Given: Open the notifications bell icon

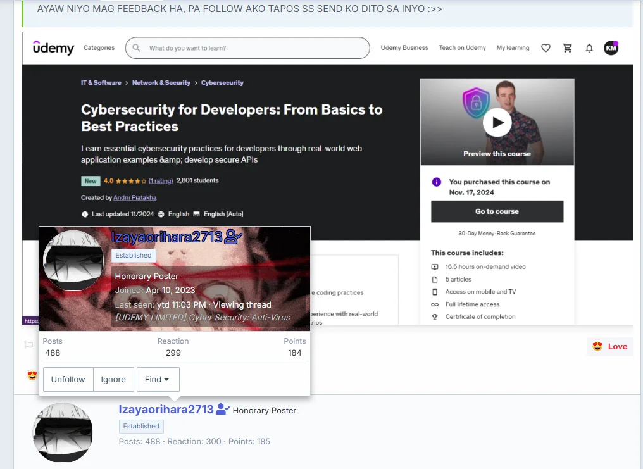Looking at the screenshot, I should [589, 48].
